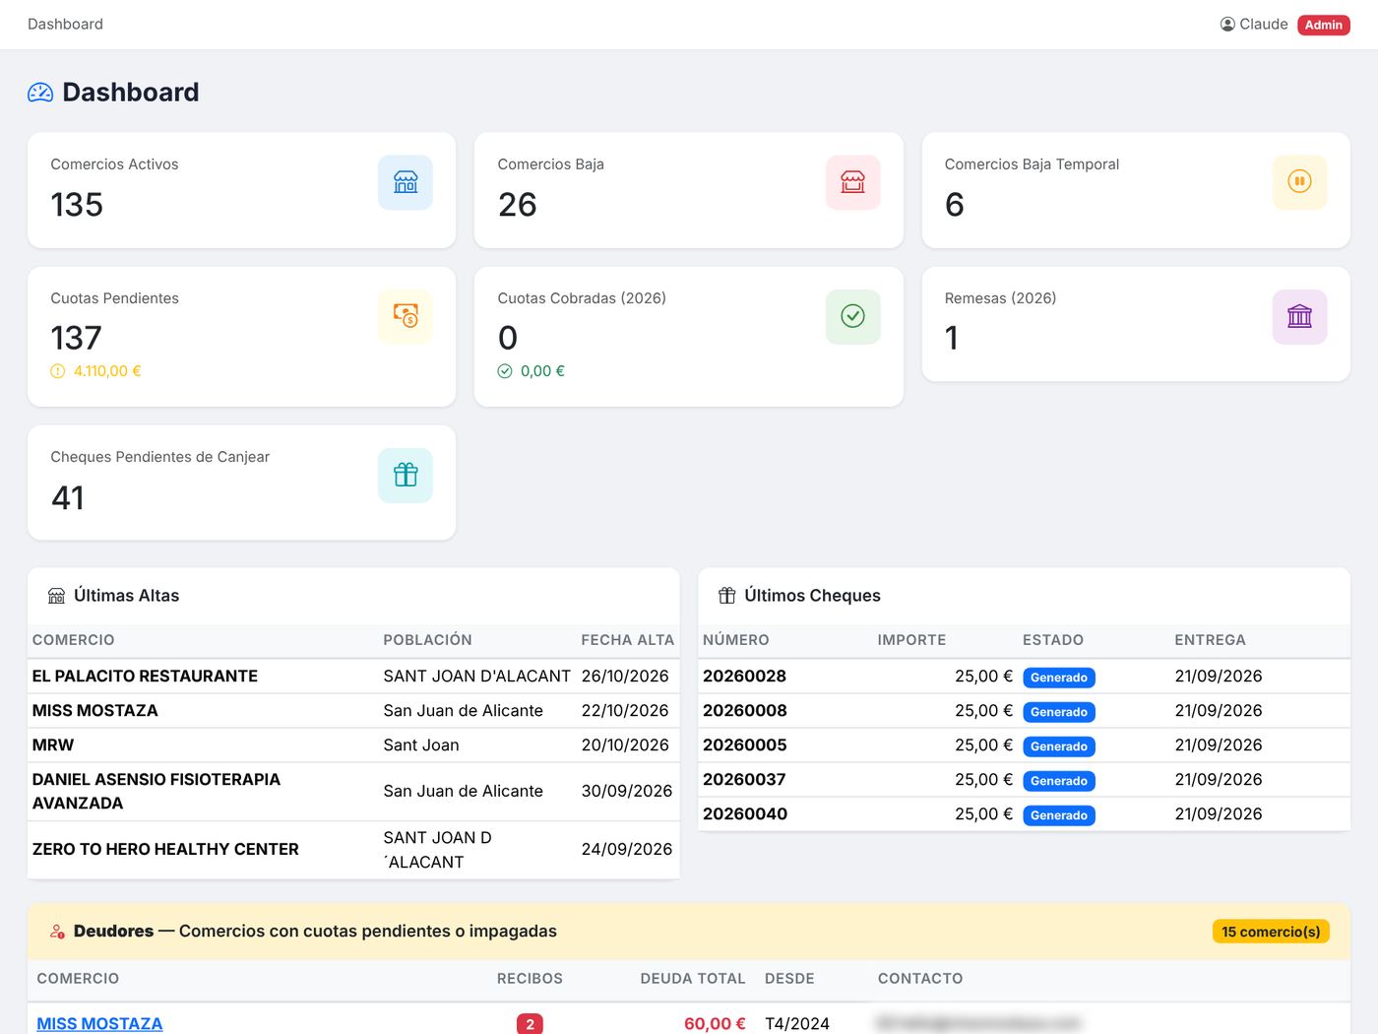Click the red Admin badge
1378x1034 pixels.
(x=1323, y=25)
